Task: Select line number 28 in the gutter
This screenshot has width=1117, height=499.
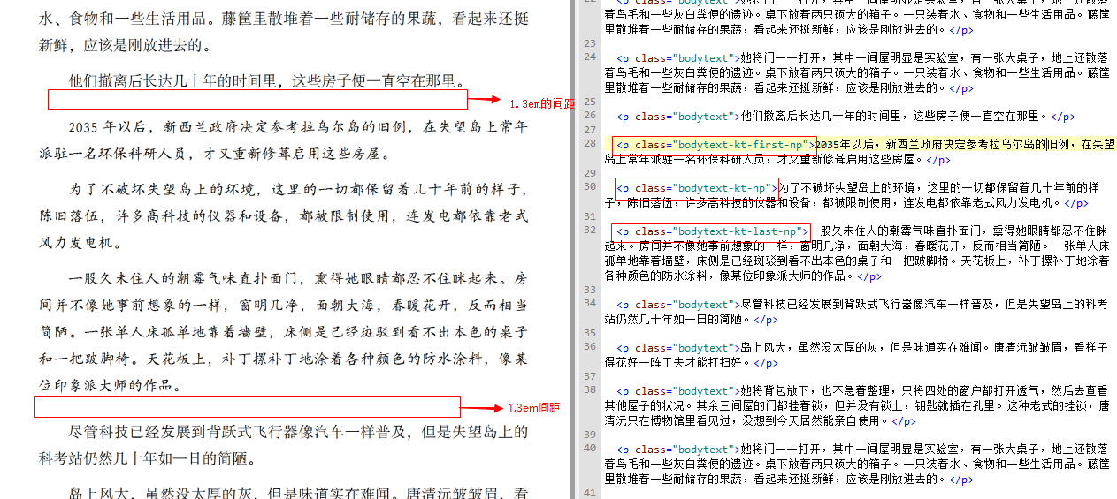Action: pos(589,144)
